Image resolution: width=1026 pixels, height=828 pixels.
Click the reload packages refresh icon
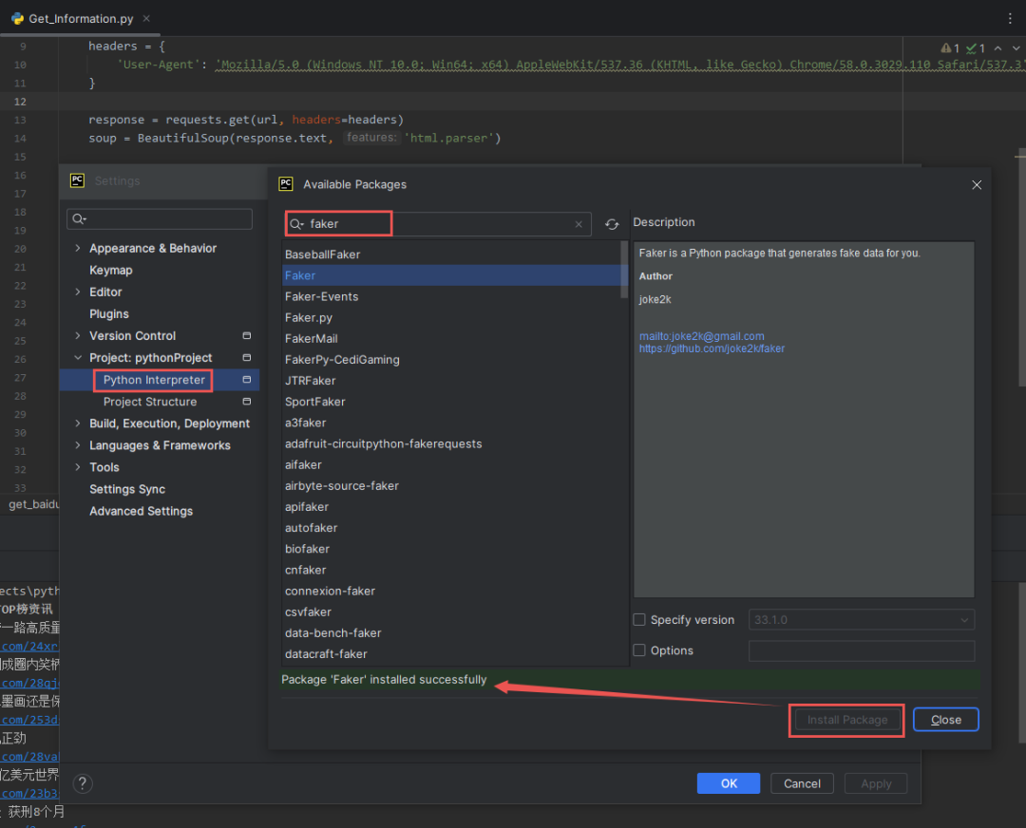point(612,224)
